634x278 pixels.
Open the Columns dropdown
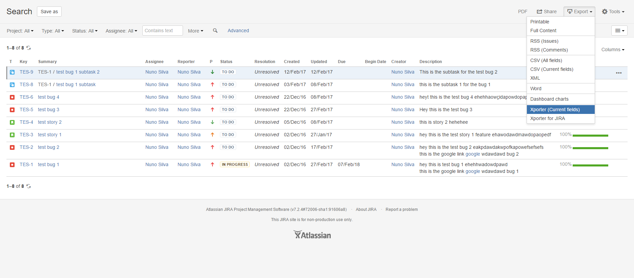tap(613, 49)
